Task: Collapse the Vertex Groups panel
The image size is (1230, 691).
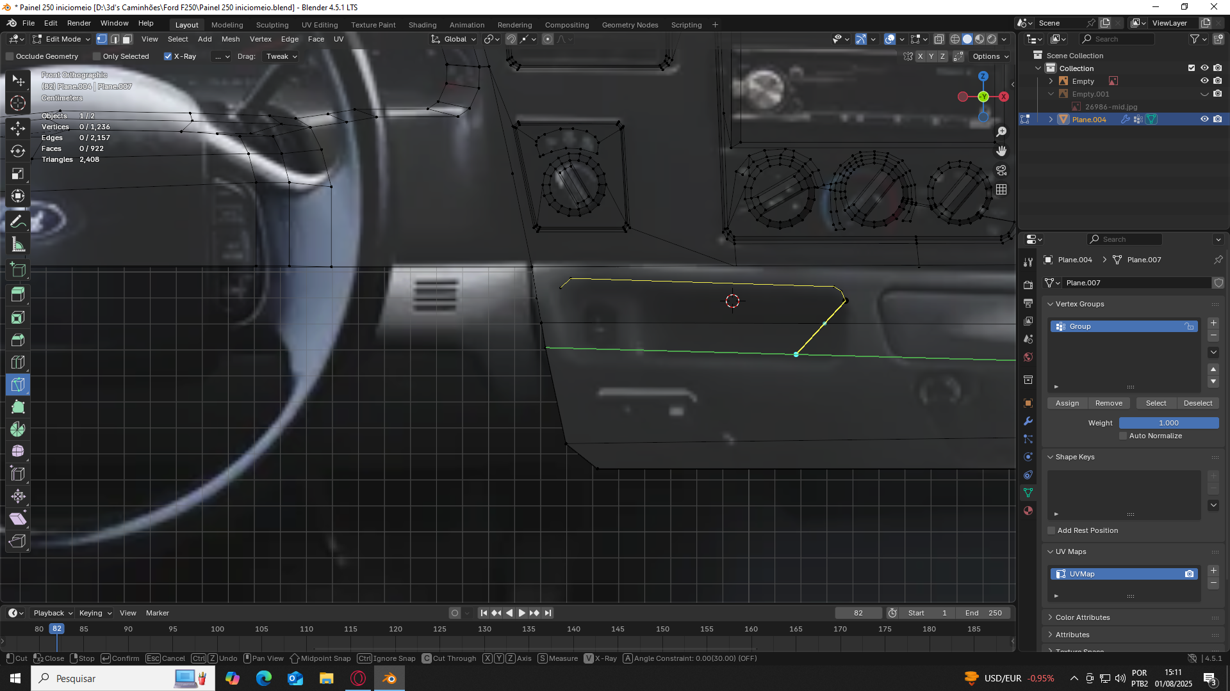Action: point(1079,304)
